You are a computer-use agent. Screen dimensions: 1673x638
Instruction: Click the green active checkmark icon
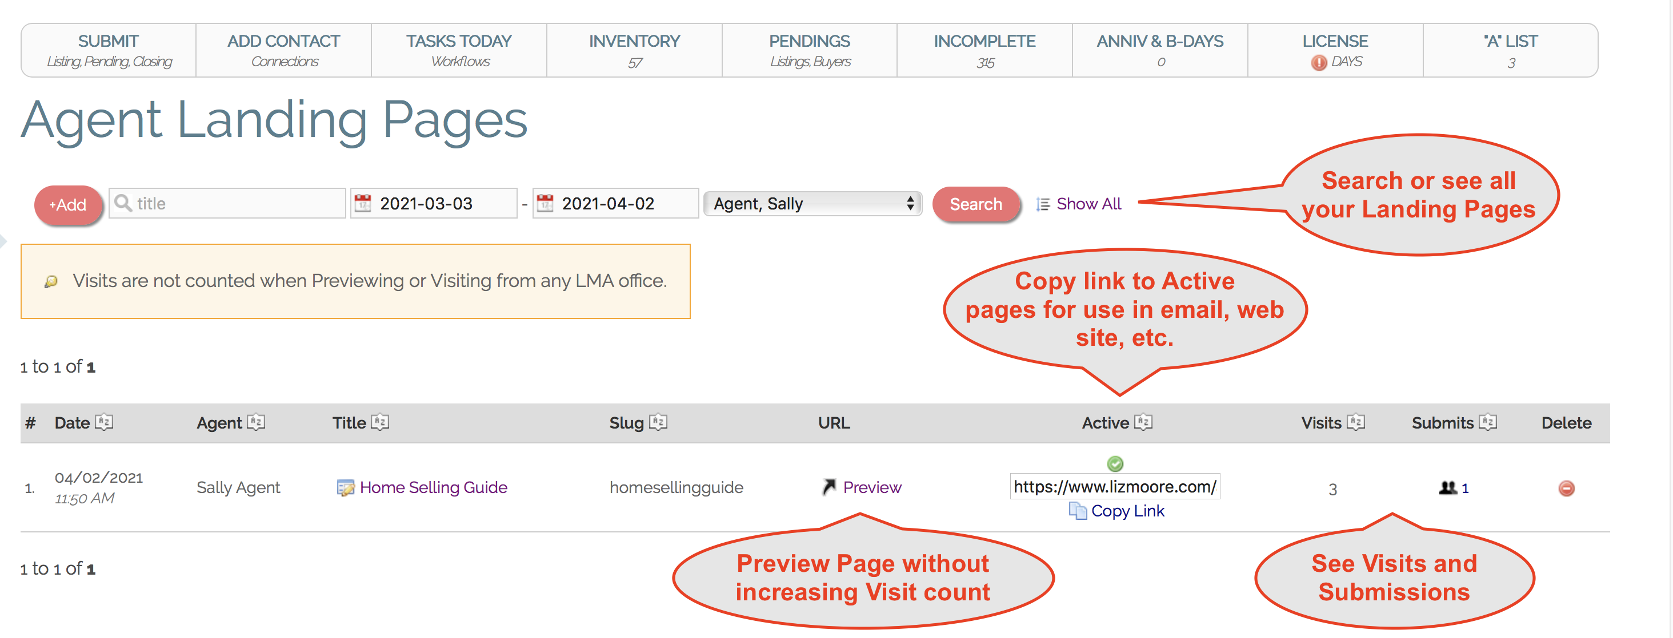(1114, 463)
